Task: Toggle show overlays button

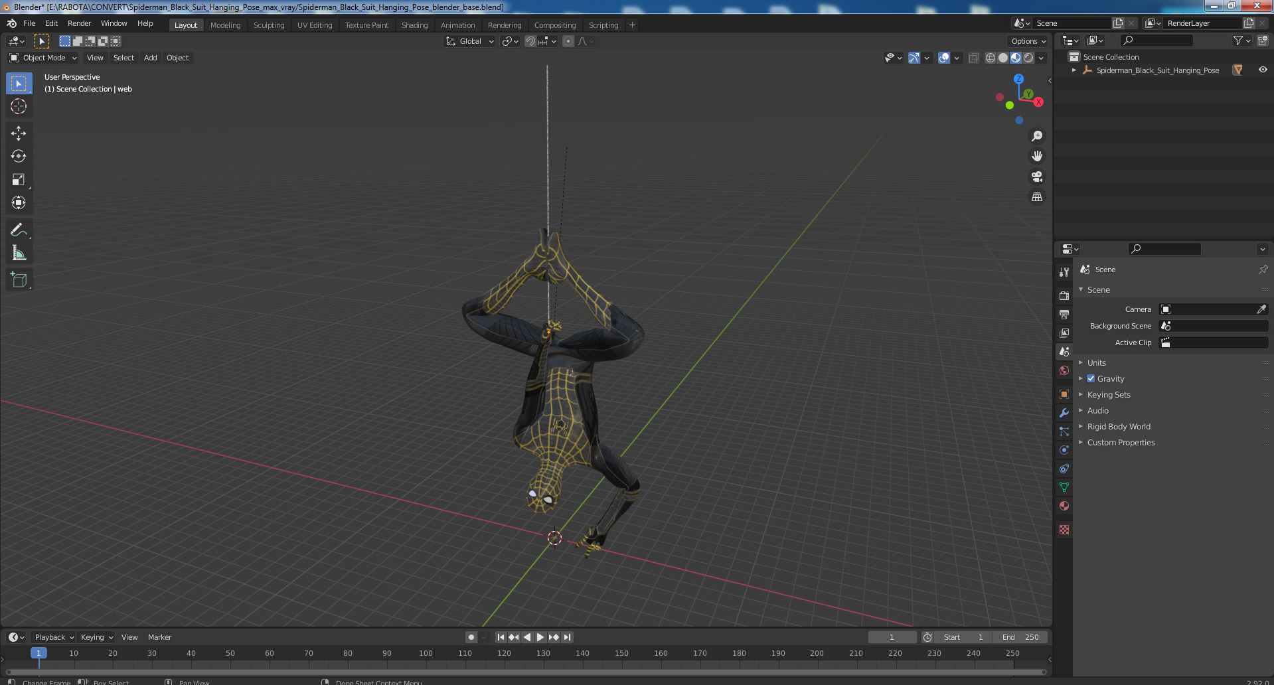Action: pyautogui.click(x=944, y=58)
